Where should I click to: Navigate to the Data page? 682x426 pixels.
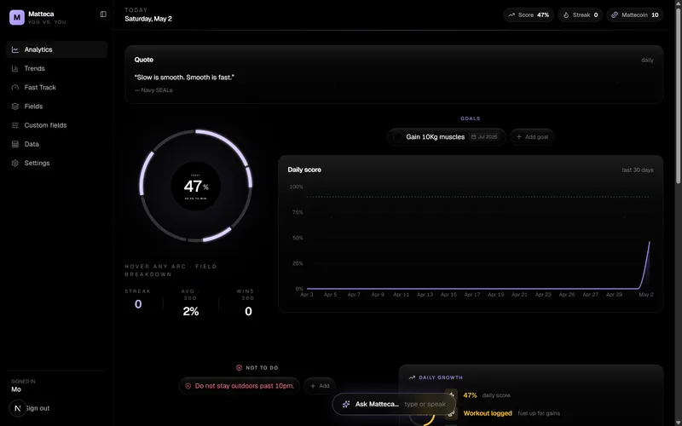pyautogui.click(x=56, y=144)
